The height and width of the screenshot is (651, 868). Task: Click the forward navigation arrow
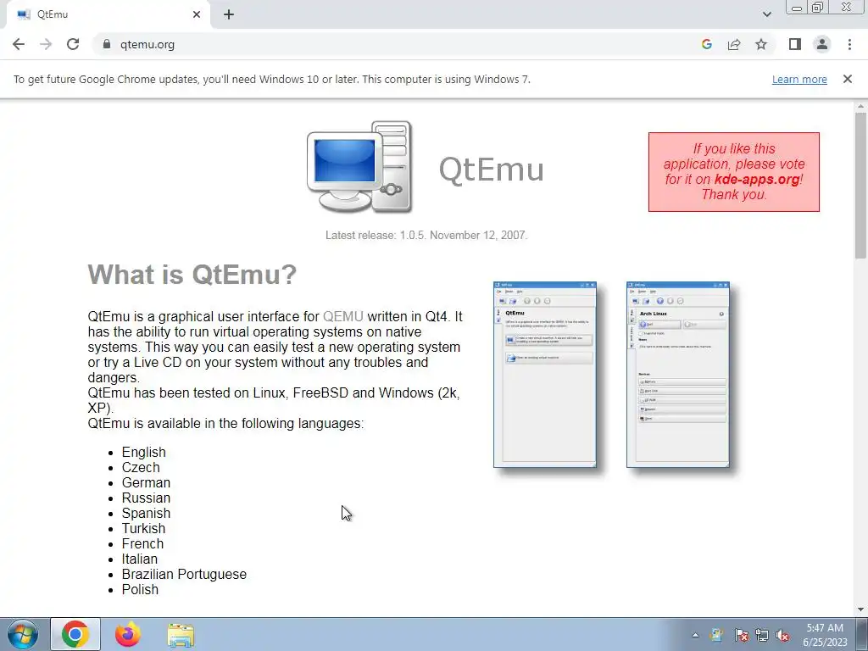click(x=46, y=44)
